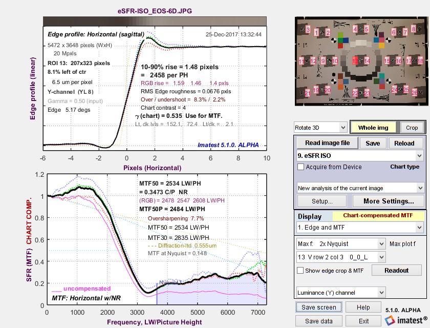This screenshot has width=430, height=328.
Task: Click the Exit button
Action: click(363, 321)
